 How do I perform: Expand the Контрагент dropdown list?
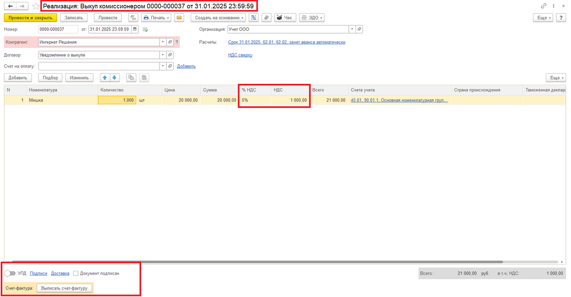[163, 42]
